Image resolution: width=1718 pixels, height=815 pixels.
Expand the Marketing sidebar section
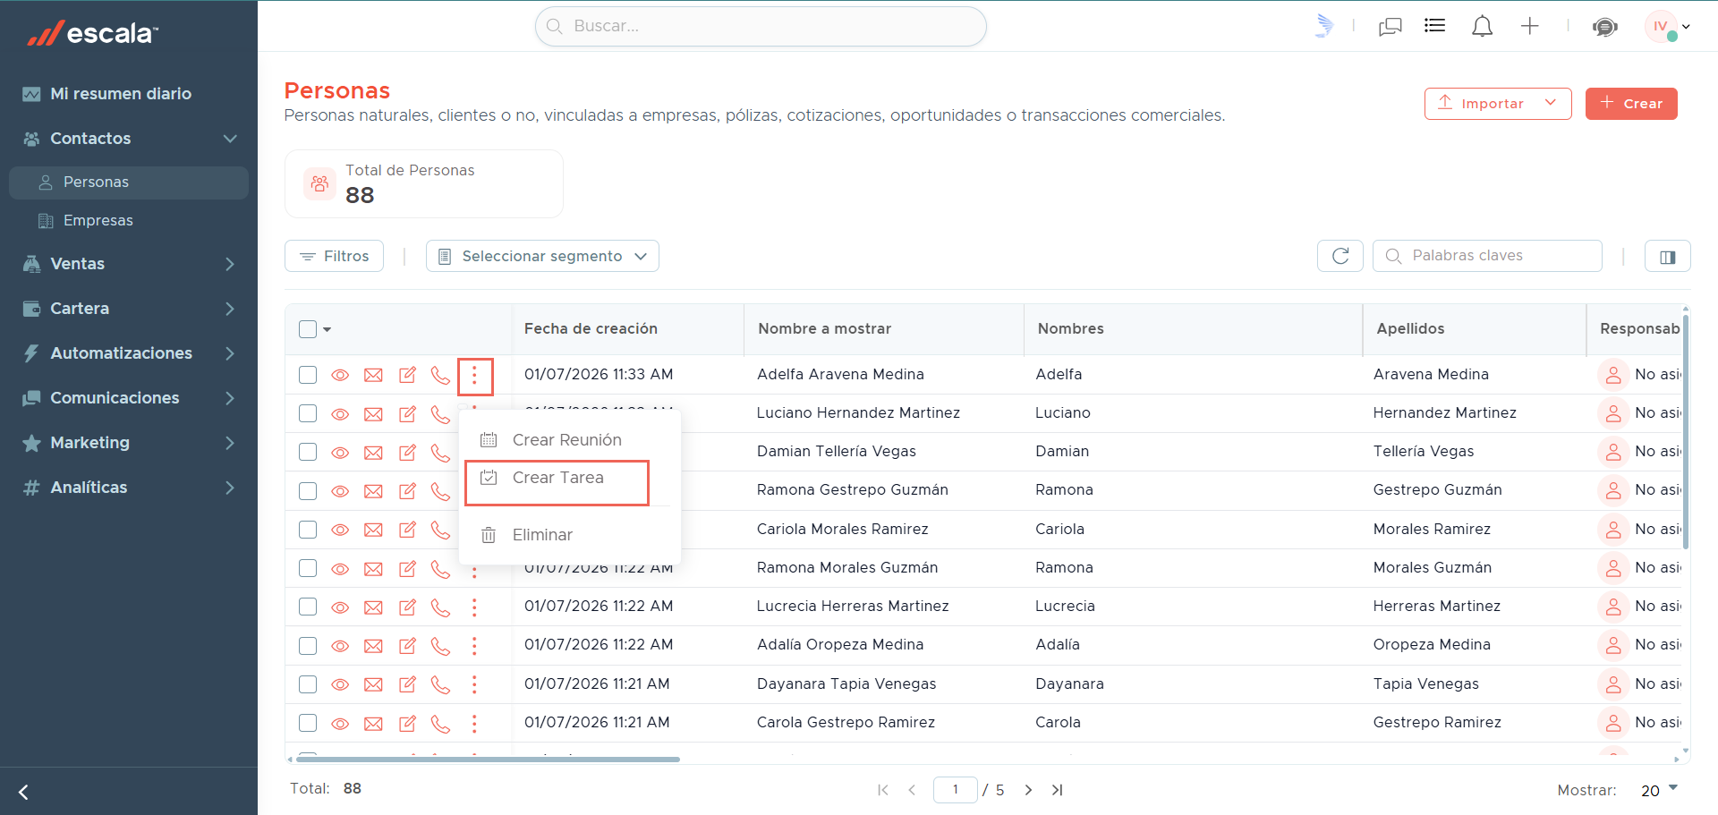129,443
